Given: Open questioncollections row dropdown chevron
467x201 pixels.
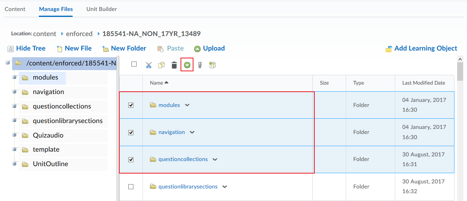Looking at the screenshot, I should [215, 159].
